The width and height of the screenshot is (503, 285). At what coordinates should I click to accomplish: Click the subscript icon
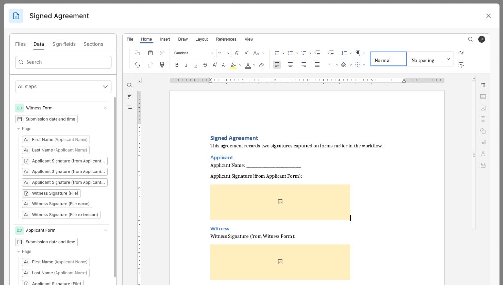click(224, 65)
